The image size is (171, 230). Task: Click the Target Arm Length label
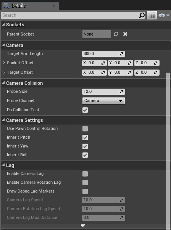coord(25,54)
